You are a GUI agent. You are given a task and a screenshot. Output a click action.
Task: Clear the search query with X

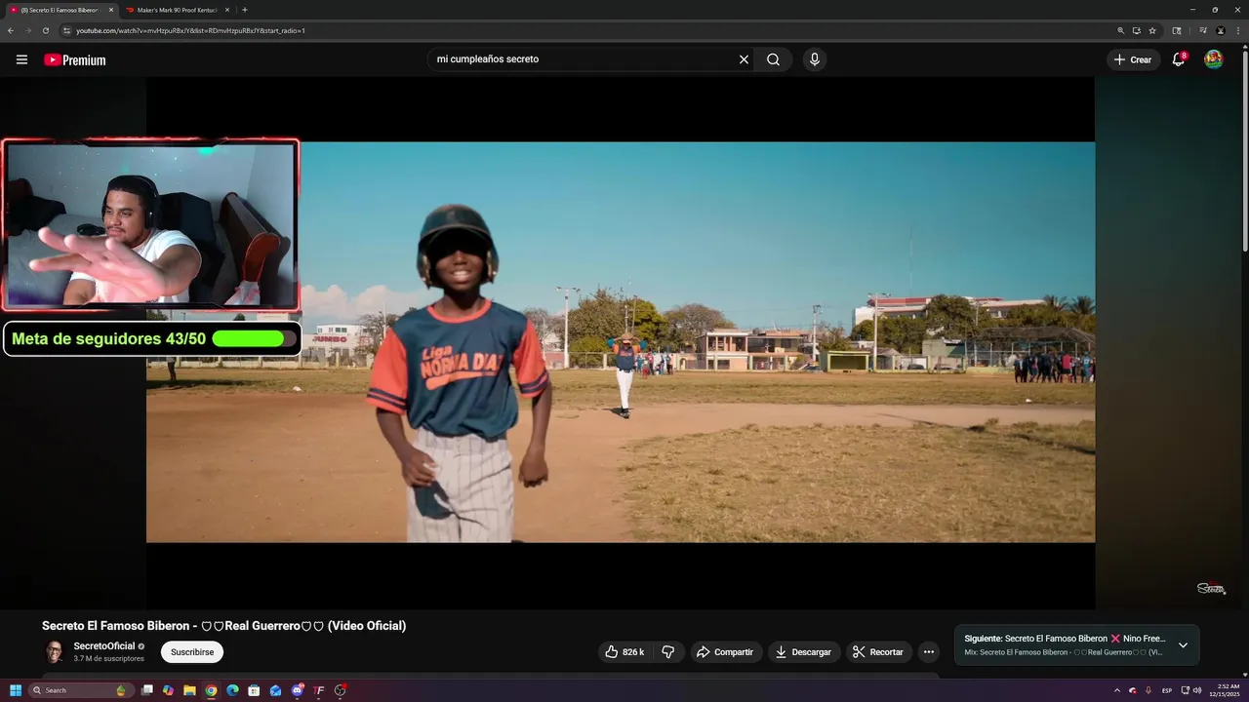744,59
